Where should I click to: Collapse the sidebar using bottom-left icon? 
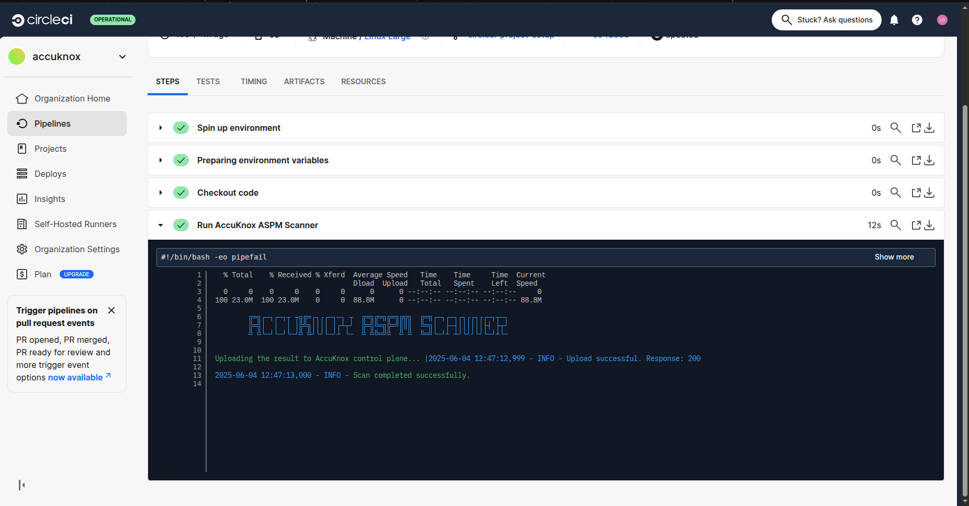pos(21,485)
